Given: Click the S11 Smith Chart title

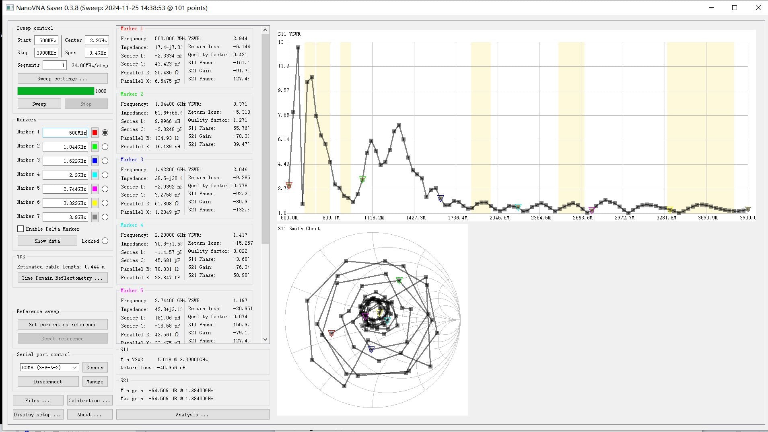Looking at the screenshot, I should pyautogui.click(x=299, y=229).
